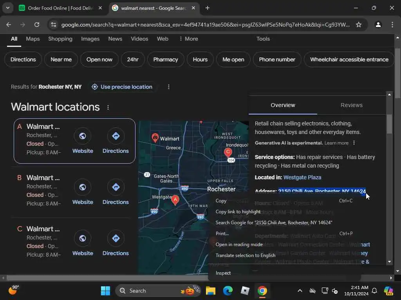The image size is (401, 300).
Task: Select the Videos search tab
Action: 139,39
